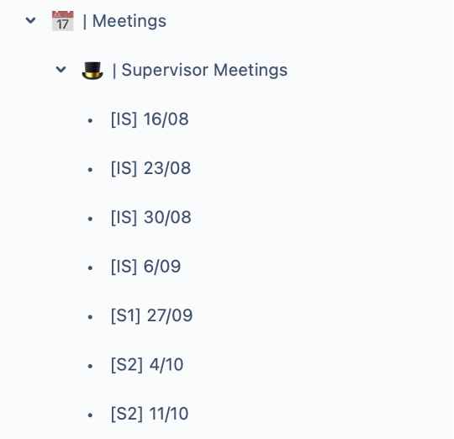Open the [IS] 23/08 page
Image resolution: width=454 pixels, height=439 pixels.
click(150, 168)
